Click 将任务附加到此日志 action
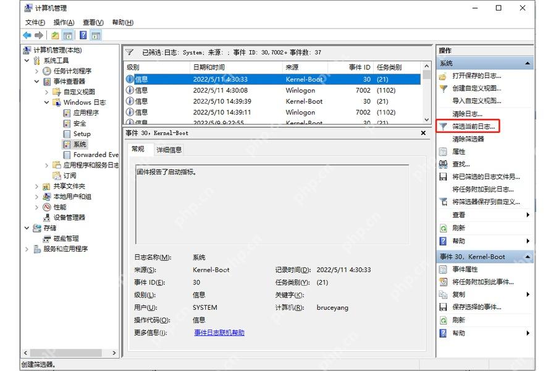 483,189
